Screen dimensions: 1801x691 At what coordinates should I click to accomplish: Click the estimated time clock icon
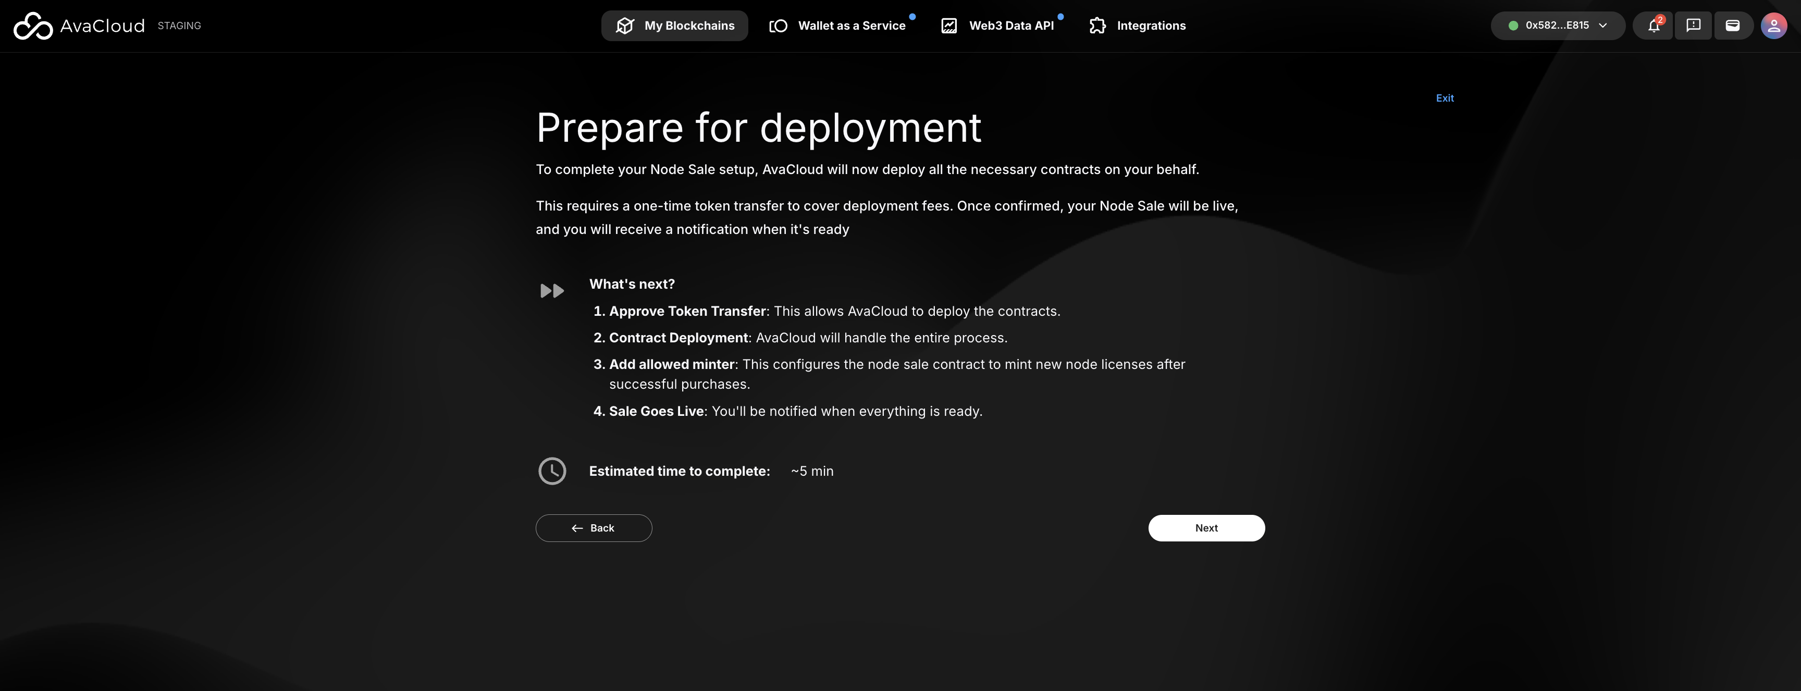tap(552, 471)
